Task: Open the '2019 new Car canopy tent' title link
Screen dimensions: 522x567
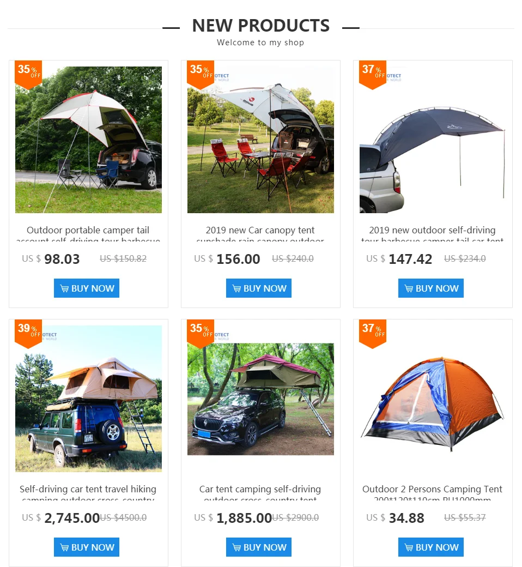Action: (260, 230)
